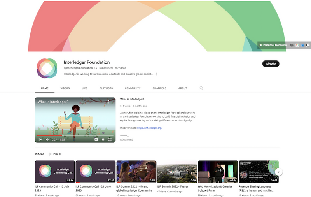Screen dimensions: 311x197
Task: Open the interledger.org link in description
Action: click(x=149, y=128)
